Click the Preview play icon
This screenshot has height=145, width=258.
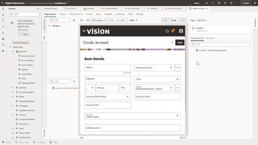231,3
